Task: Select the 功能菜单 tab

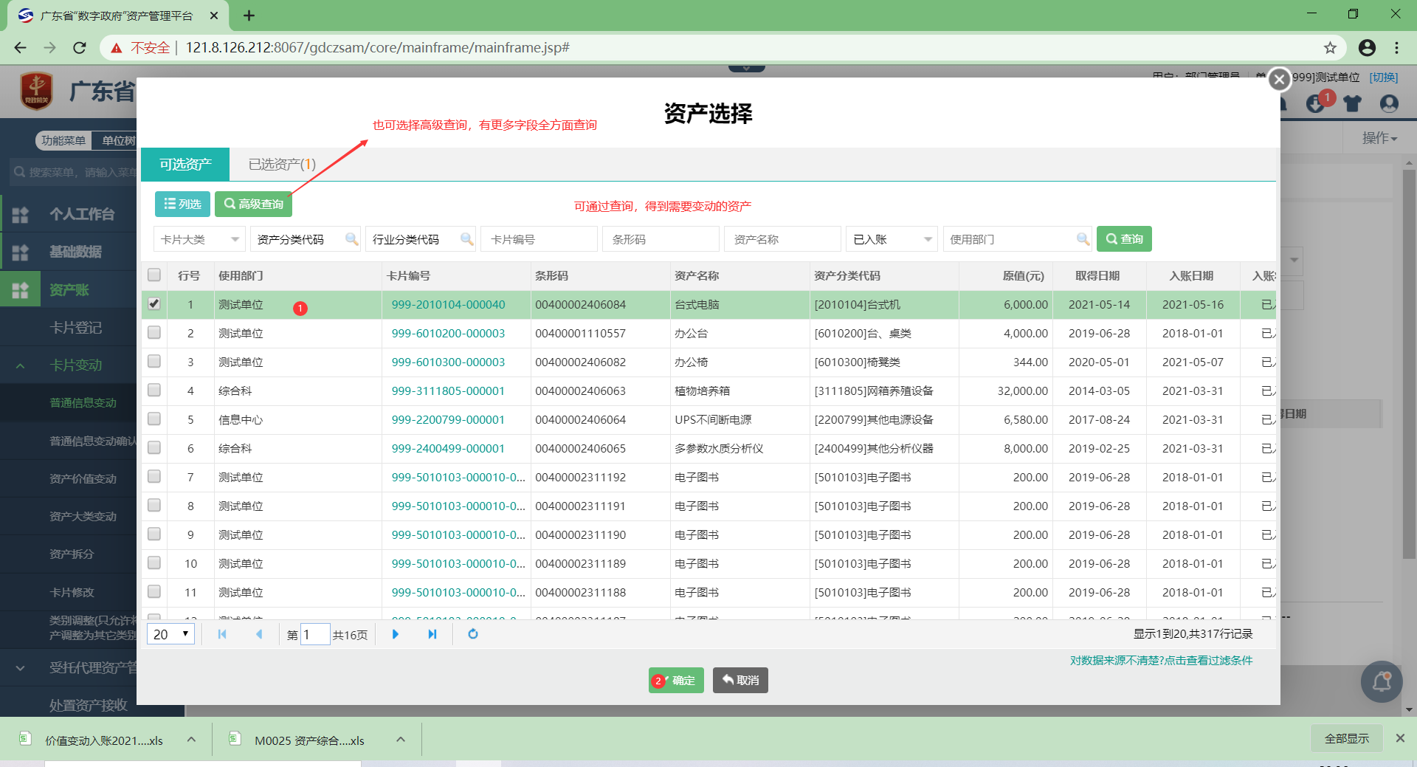Action: coord(63,140)
